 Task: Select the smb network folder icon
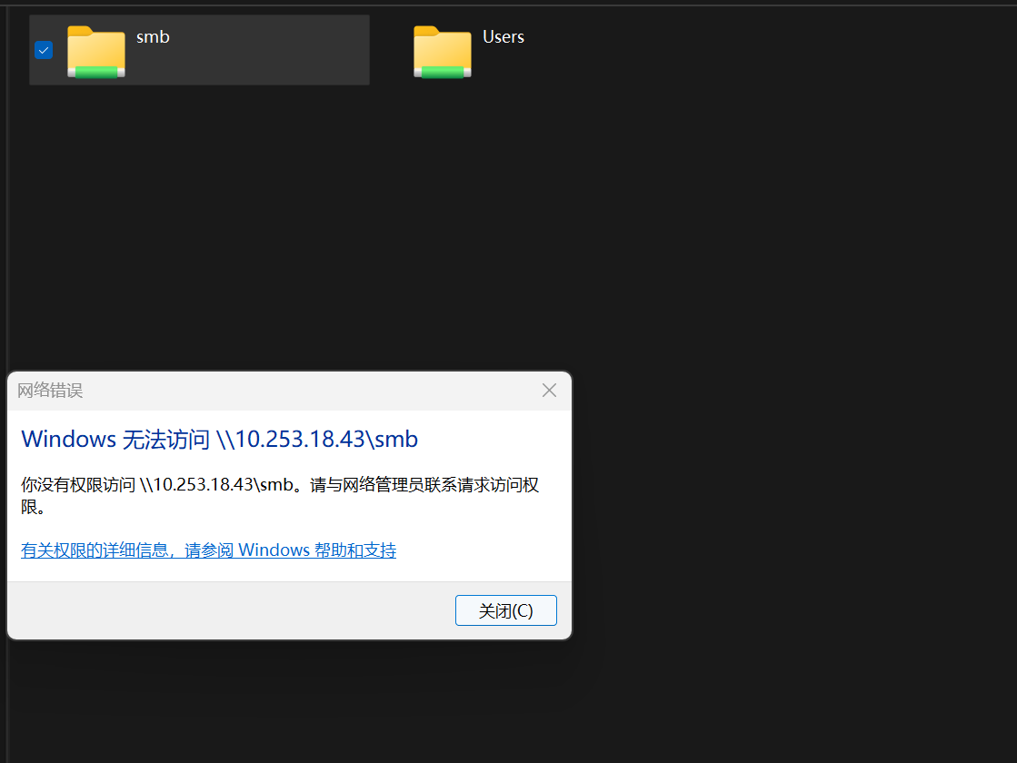96,52
